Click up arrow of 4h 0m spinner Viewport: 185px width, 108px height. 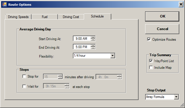coord(119,76)
